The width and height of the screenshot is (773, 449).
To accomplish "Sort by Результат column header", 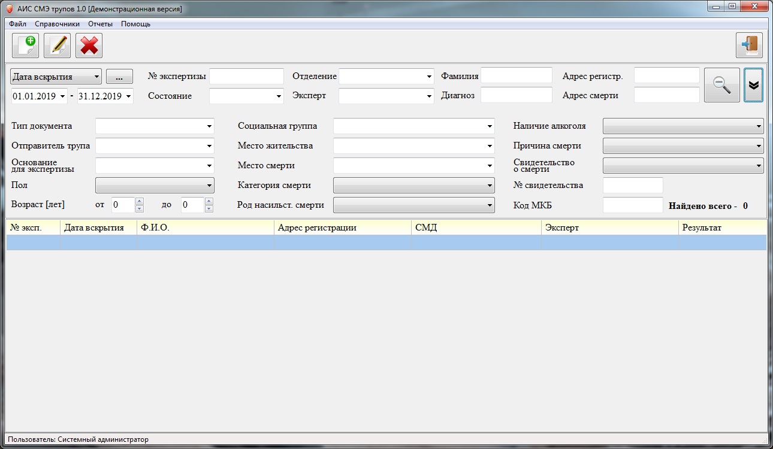I will pos(723,227).
